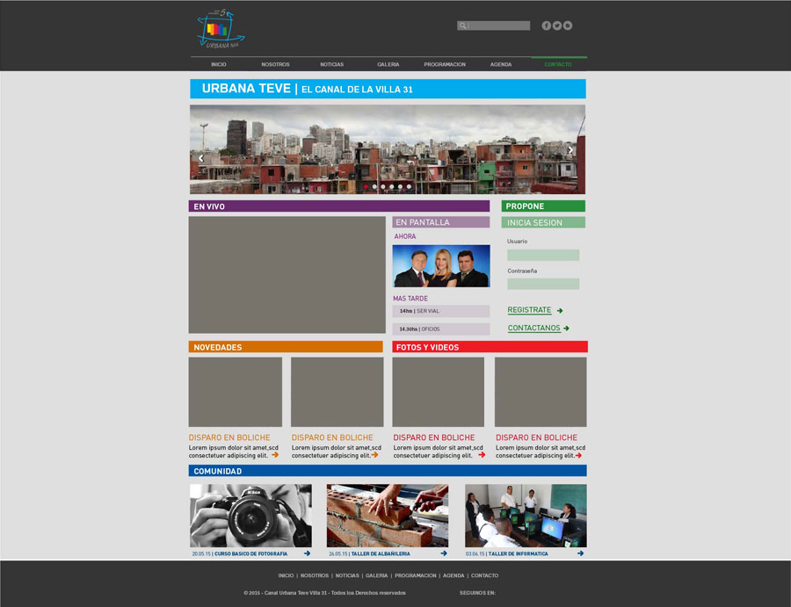Screen dimensions: 791x607
Task: Open the current show thumbnail under AHORA
Action: [441, 266]
